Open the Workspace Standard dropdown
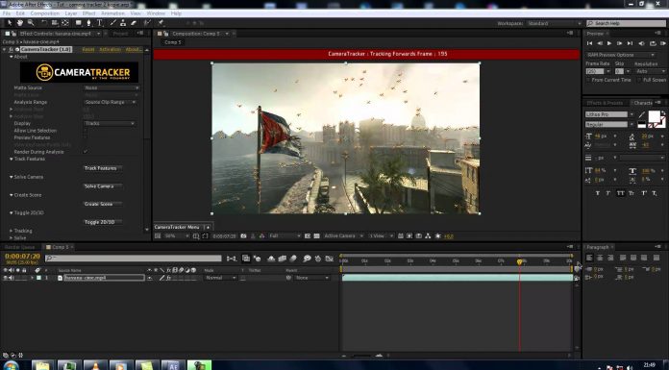The image size is (669, 370). (x=554, y=23)
